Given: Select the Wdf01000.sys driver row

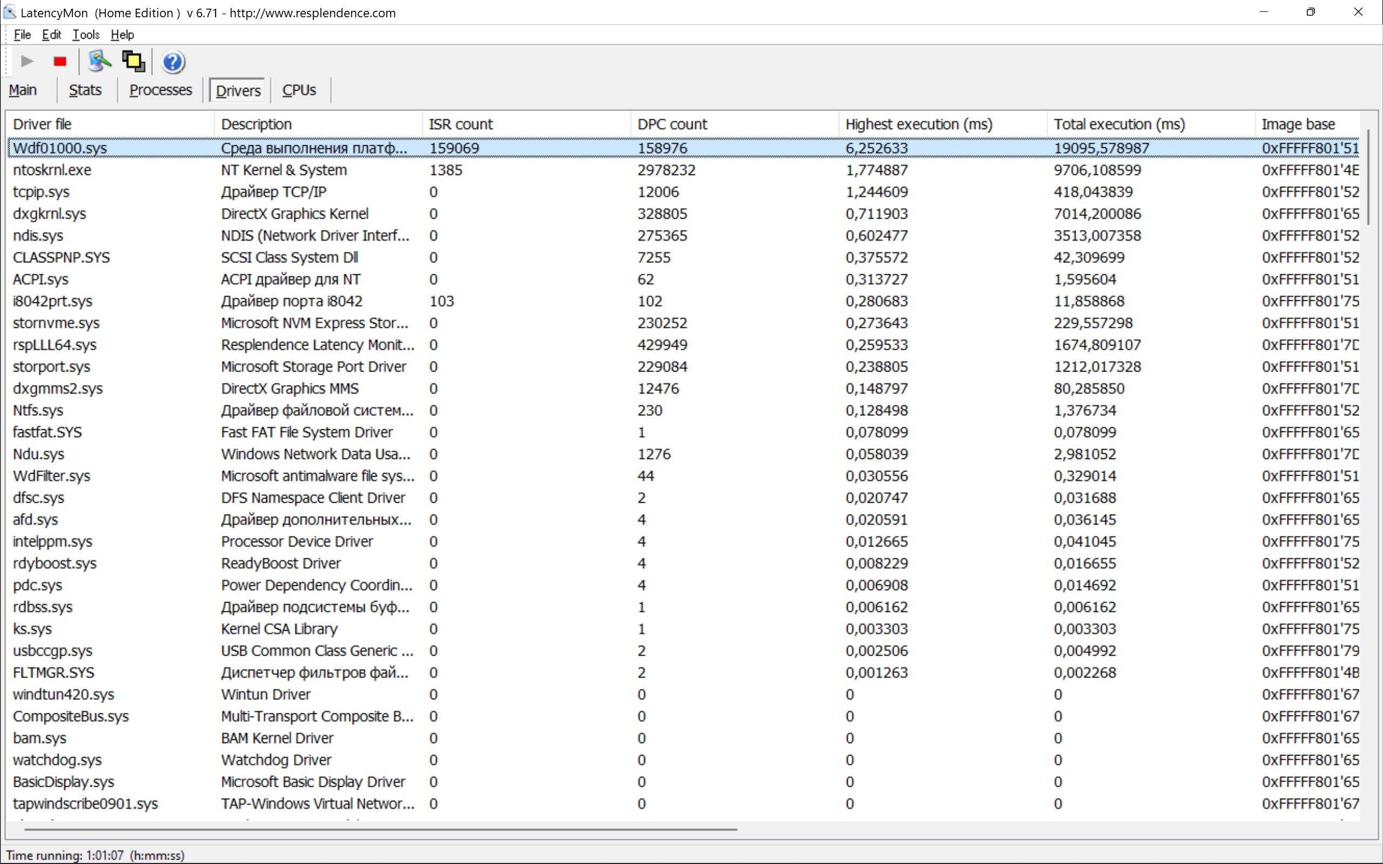Looking at the screenshot, I should tap(683, 148).
